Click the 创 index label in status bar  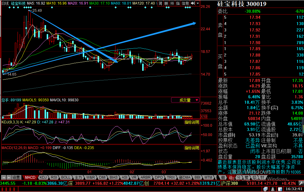click(146, 183)
